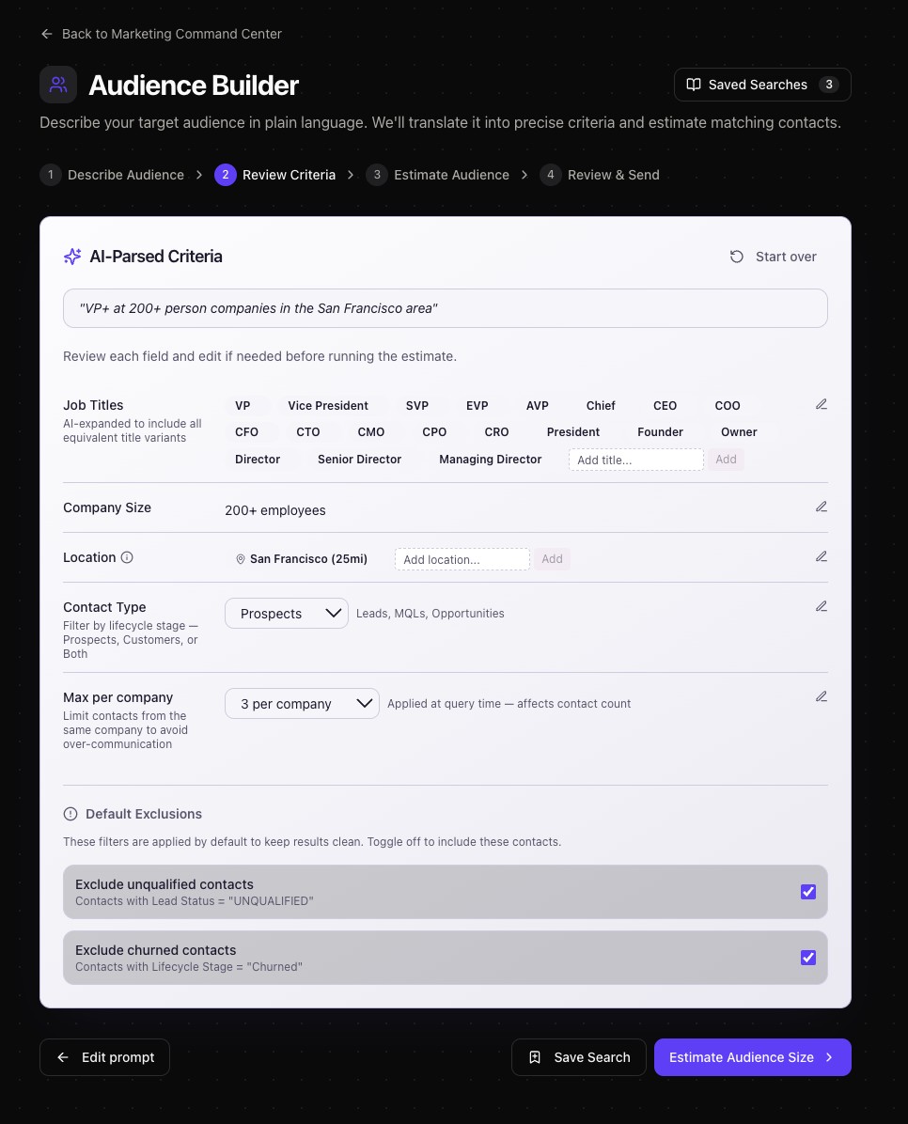Click Start over button
908x1124 pixels.
(x=774, y=257)
